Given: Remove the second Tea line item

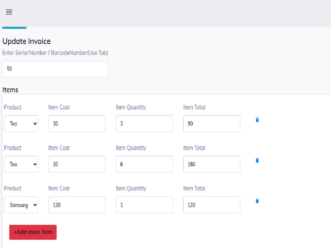Looking at the screenshot, I should click(257, 160).
